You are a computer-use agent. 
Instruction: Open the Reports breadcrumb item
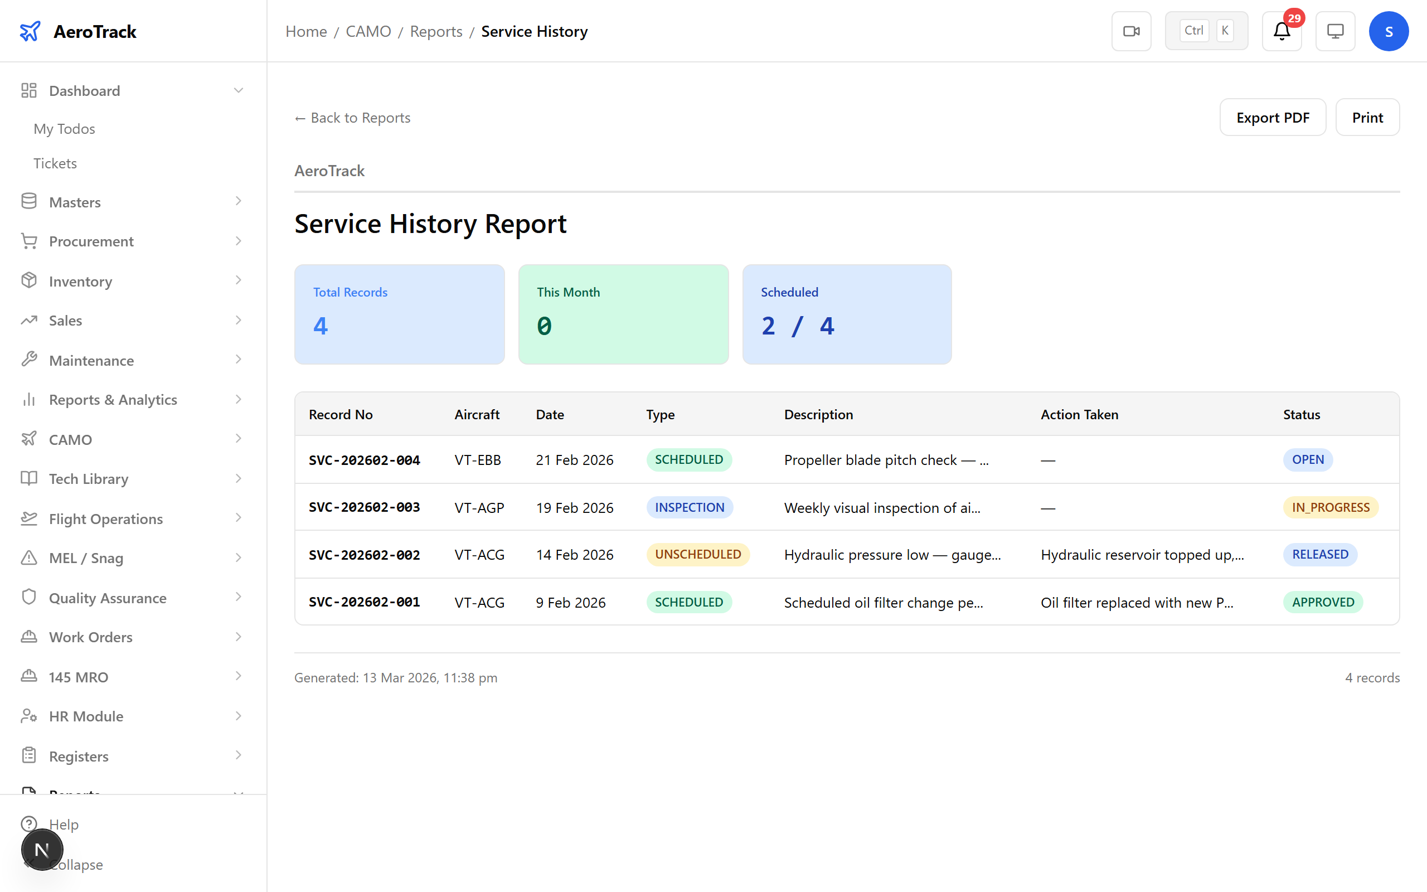(436, 31)
